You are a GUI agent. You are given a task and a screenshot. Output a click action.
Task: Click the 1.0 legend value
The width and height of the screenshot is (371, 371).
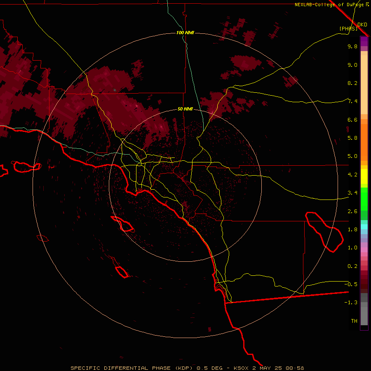click(x=352, y=248)
